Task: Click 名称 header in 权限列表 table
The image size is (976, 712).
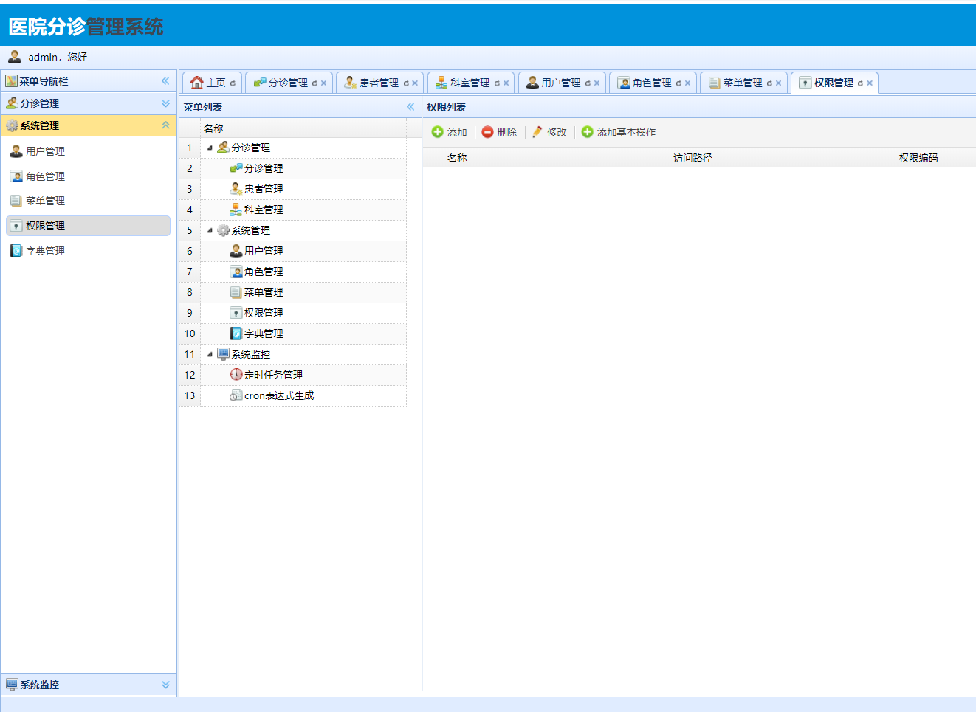Action: [x=557, y=158]
